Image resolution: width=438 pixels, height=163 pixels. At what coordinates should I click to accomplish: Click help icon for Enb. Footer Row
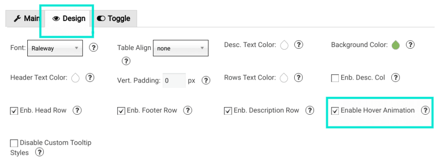point(187,110)
